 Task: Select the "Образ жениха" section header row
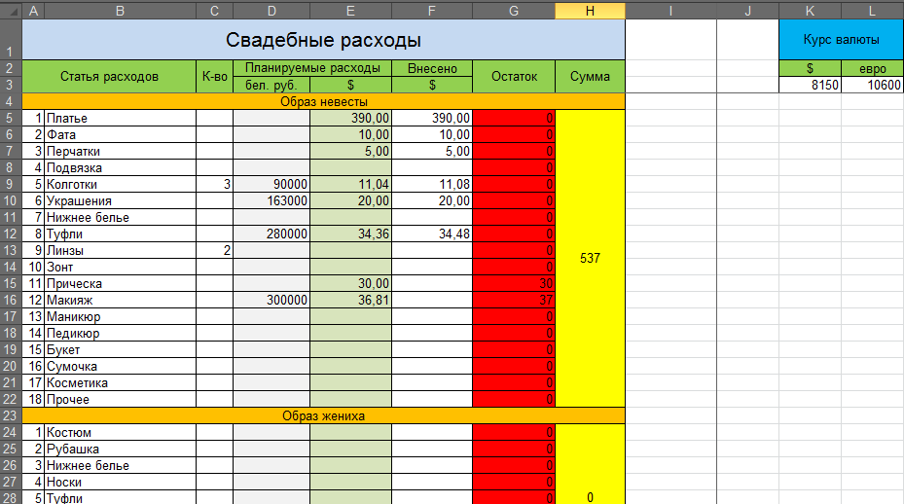click(323, 415)
